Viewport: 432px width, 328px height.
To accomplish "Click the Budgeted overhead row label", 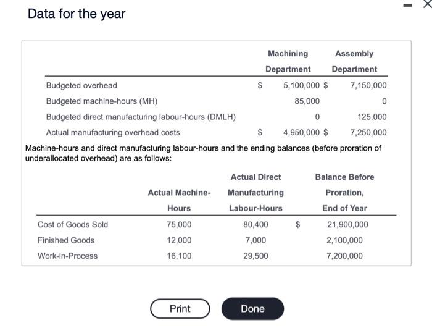I will click(x=81, y=85).
